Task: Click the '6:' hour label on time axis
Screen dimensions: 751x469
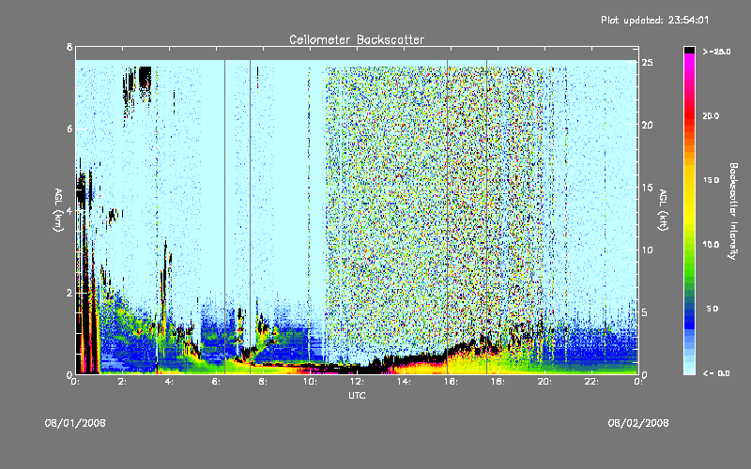Action: click(x=216, y=382)
